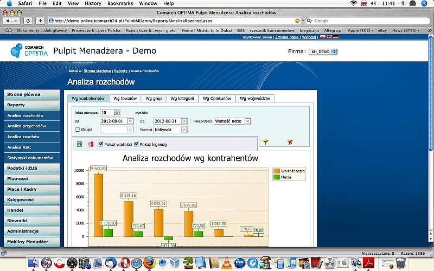The image size is (434, 271).
Task: Open the Wg województw tab
Action: pos(255,99)
